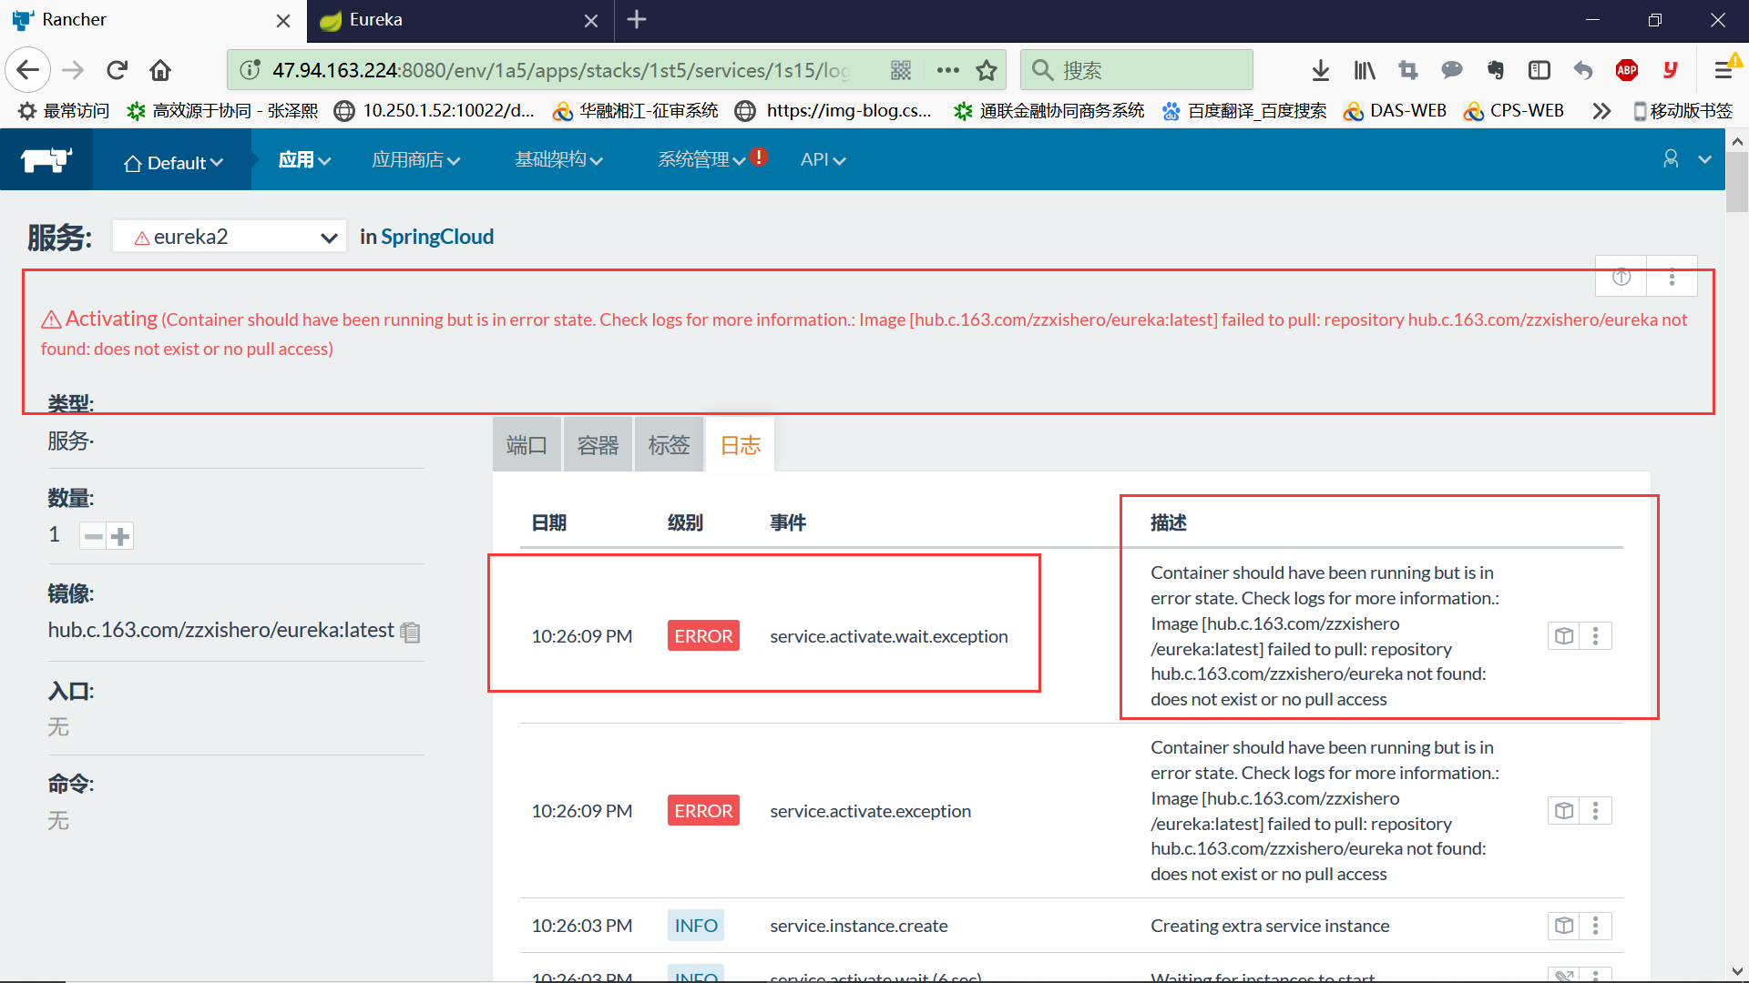1749x983 pixels.
Task: Open the page actions ellipsis menu
Action: pos(947,70)
